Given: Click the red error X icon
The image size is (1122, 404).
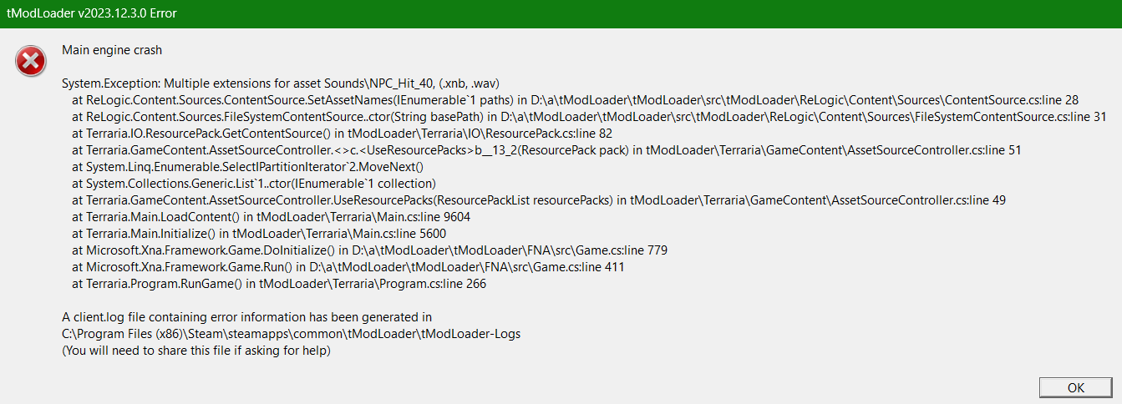Looking at the screenshot, I should [31, 60].
